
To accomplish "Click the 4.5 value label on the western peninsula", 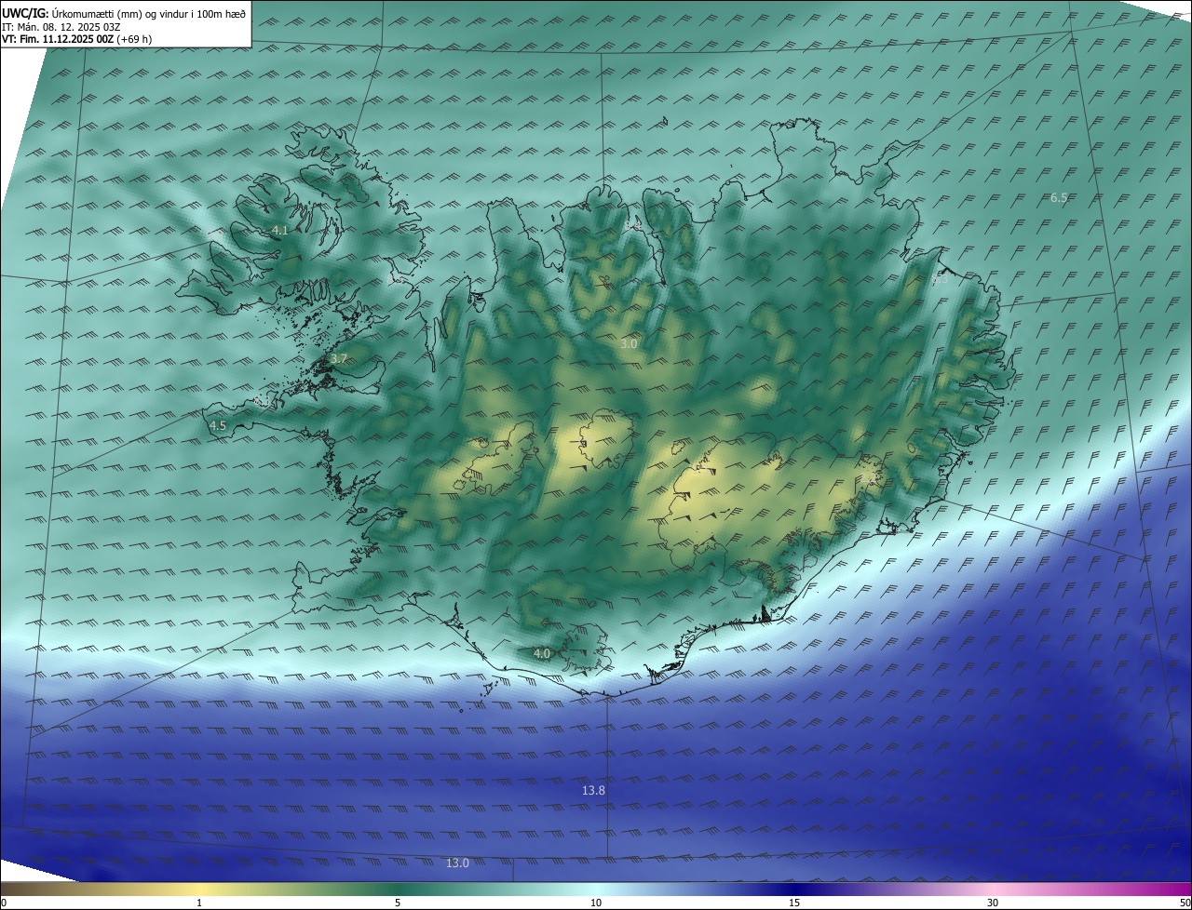I will [x=218, y=425].
